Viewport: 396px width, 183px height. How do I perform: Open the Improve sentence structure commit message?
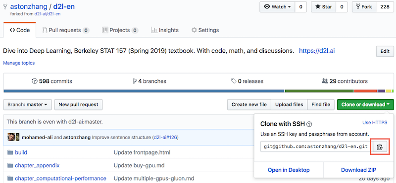(x=122, y=138)
